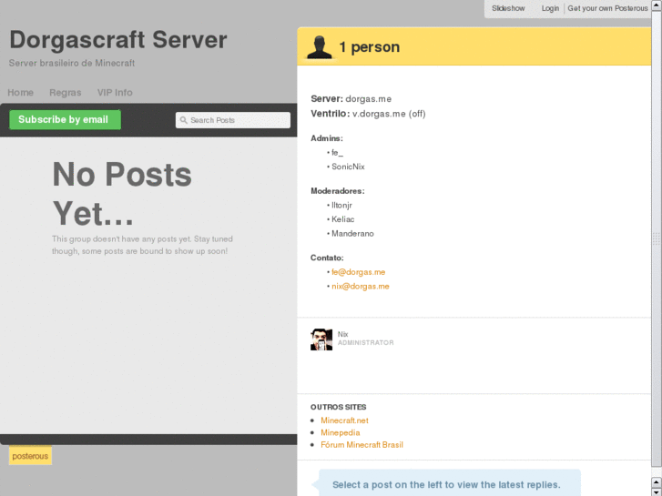Click 'v.dorgas.me (off)' Ventrilo text

click(389, 114)
